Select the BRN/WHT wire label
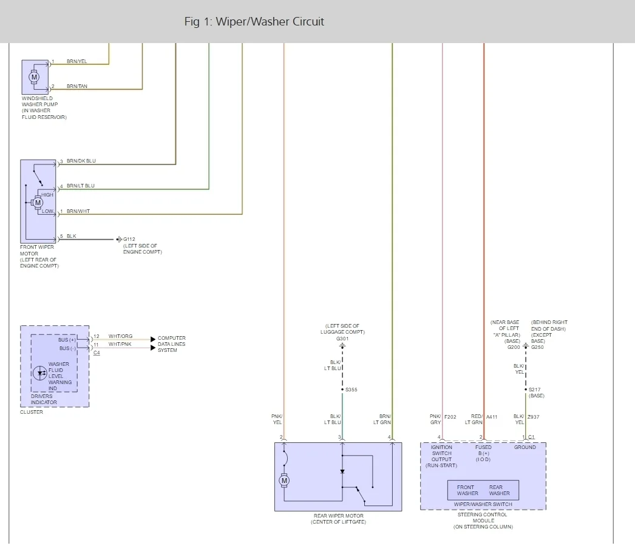635x557 pixels. point(78,211)
